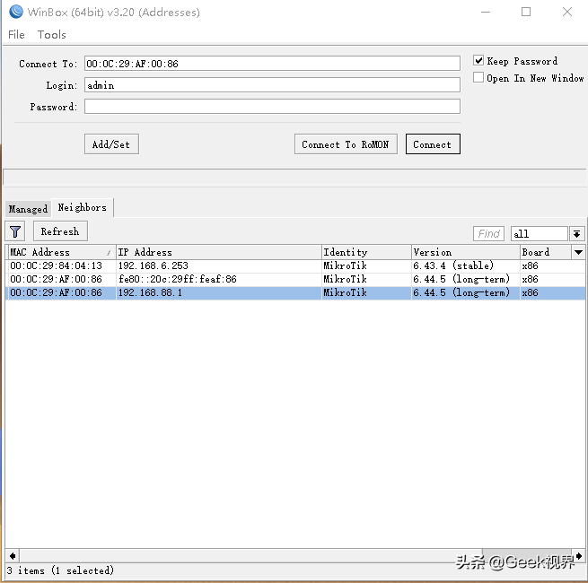588x583 pixels.
Task: Click the Password input field
Action: tap(272, 107)
